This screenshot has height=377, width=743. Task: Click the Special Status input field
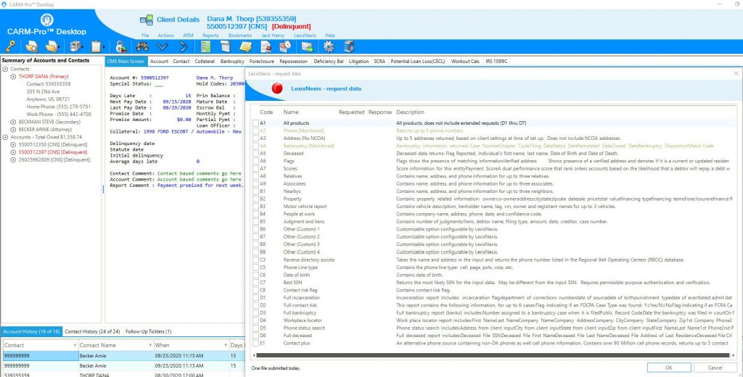159,84
